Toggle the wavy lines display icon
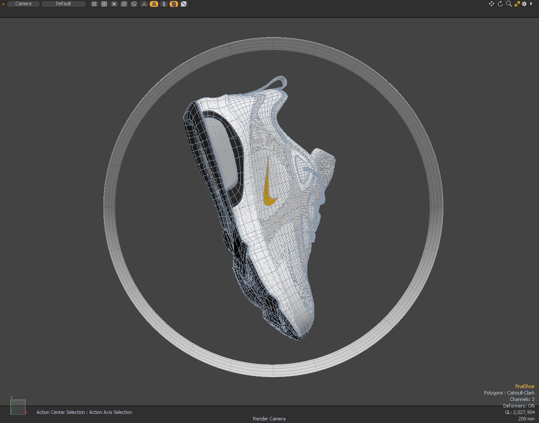This screenshot has height=423, width=539. pos(124,4)
